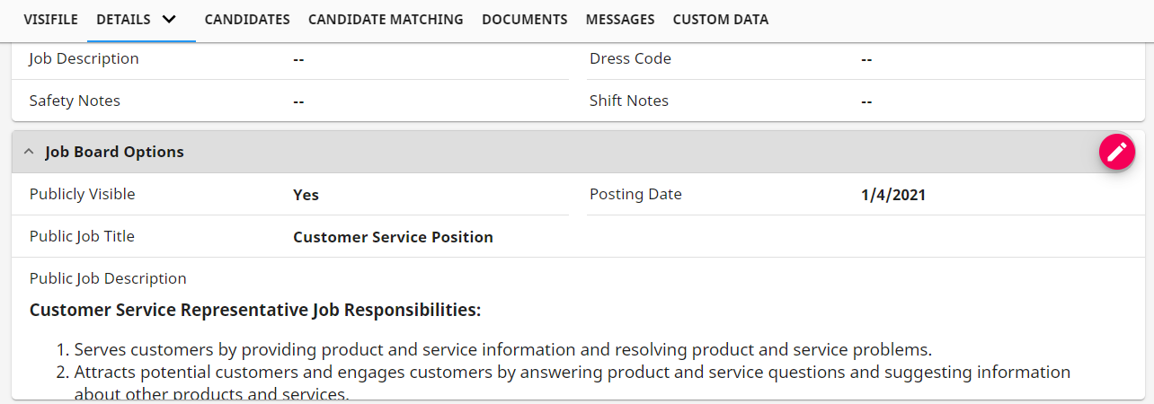Screen dimensions: 1154x404
Task: Click the empty Job Description value
Action: pos(298,59)
